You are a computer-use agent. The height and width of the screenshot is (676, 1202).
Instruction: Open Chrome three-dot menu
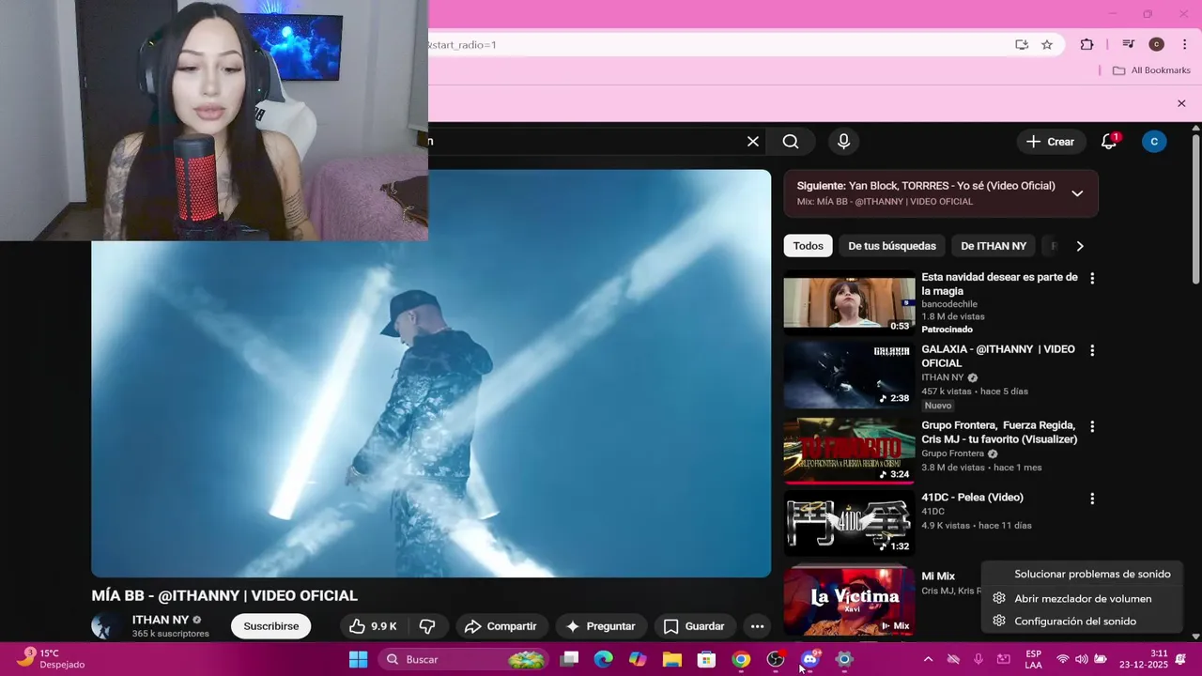pyautogui.click(x=1184, y=44)
